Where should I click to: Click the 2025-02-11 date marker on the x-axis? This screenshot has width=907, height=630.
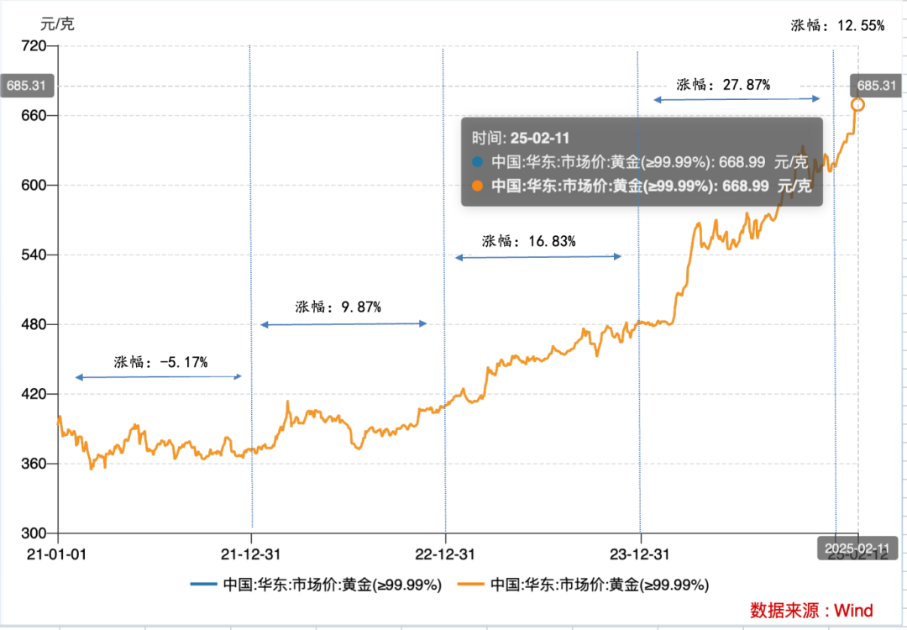(857, 549)
